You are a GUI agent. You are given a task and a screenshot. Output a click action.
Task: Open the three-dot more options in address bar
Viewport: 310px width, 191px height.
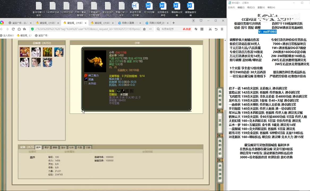[150, 29]
